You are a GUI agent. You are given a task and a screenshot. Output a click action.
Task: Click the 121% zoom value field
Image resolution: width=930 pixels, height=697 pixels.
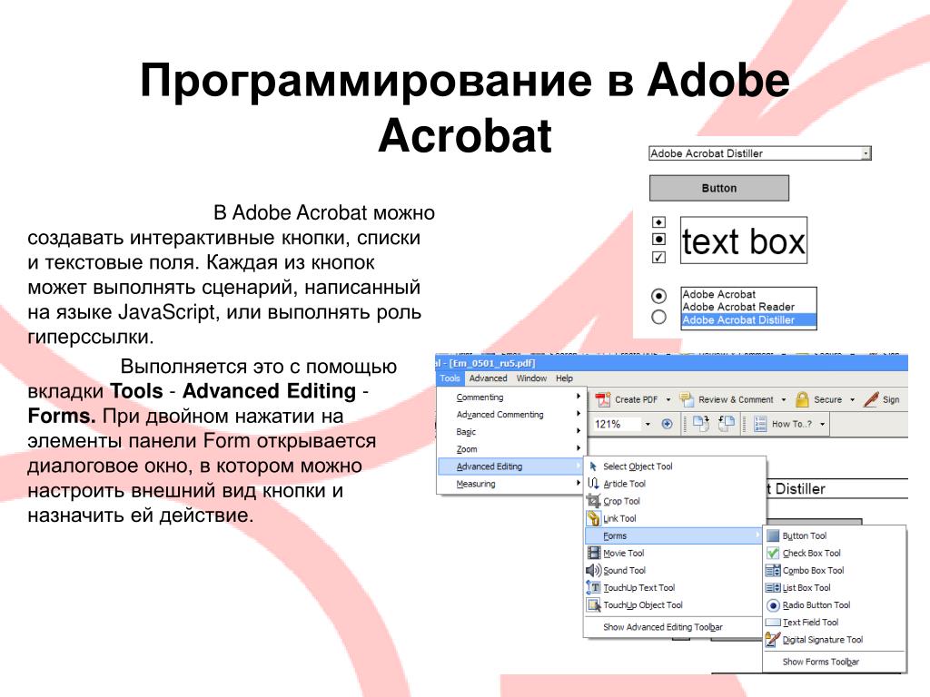point(617,425)
